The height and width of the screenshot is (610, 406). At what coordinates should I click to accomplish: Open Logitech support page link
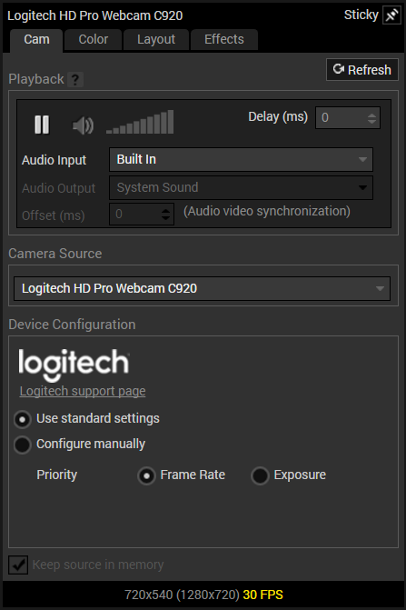point(83,391)
